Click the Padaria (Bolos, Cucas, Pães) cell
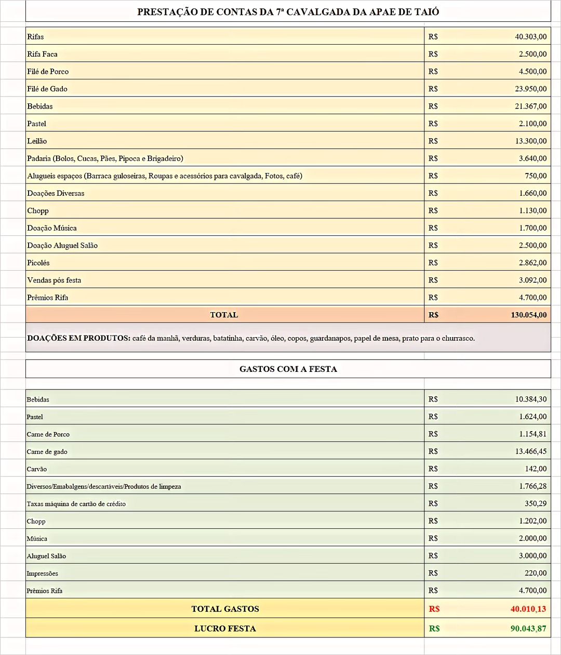The width and height of the screenshot is (561, 655). 225,158
